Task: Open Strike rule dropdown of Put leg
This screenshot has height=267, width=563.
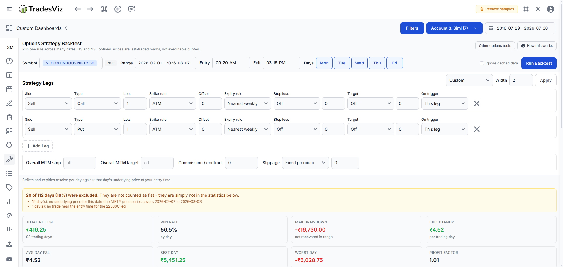Action: click(173, 129)
